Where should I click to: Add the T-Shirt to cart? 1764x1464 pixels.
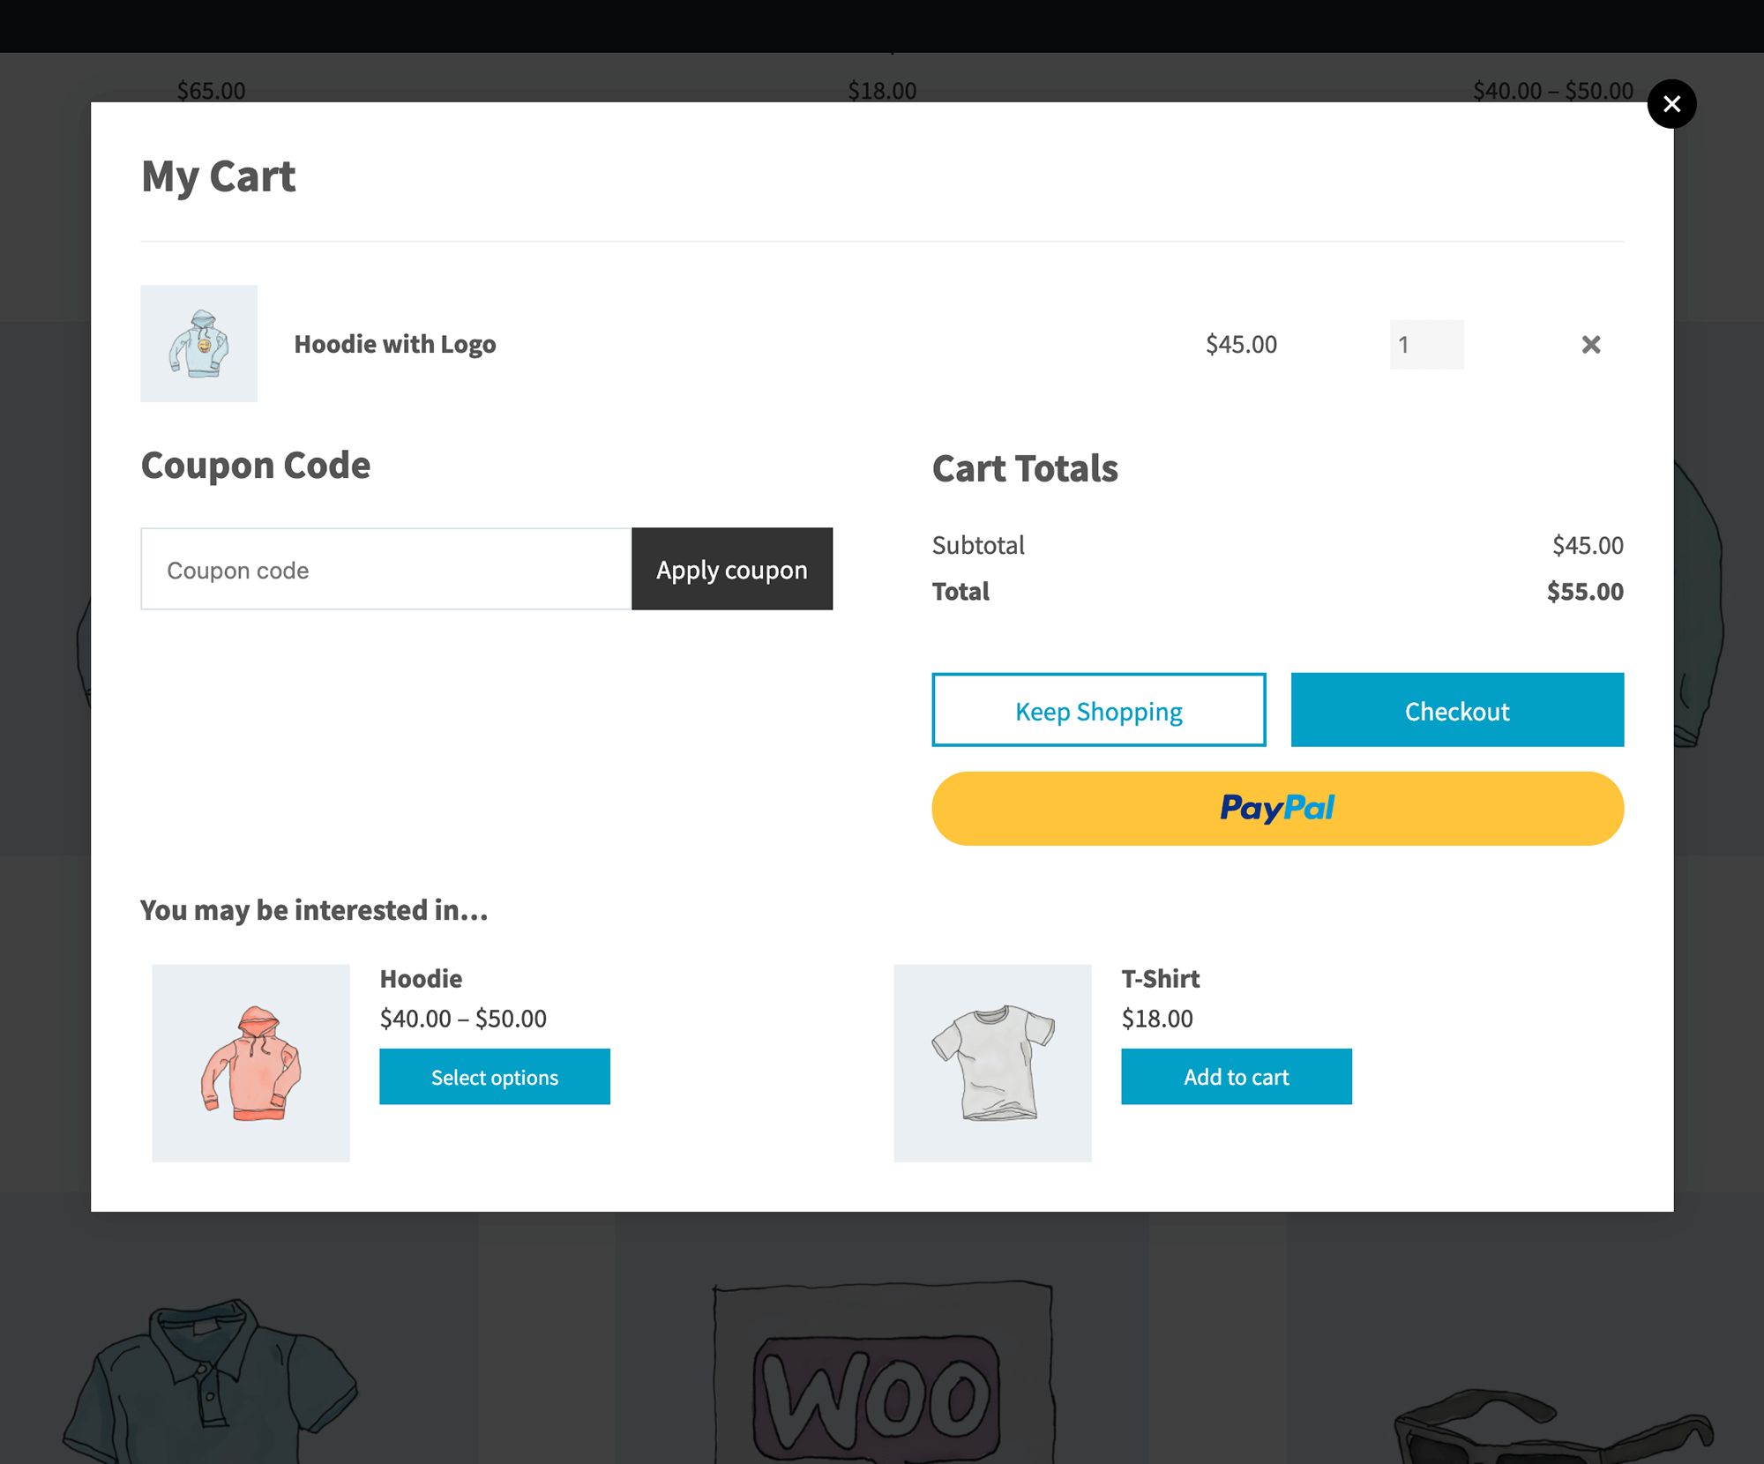coord(1236,1077)
